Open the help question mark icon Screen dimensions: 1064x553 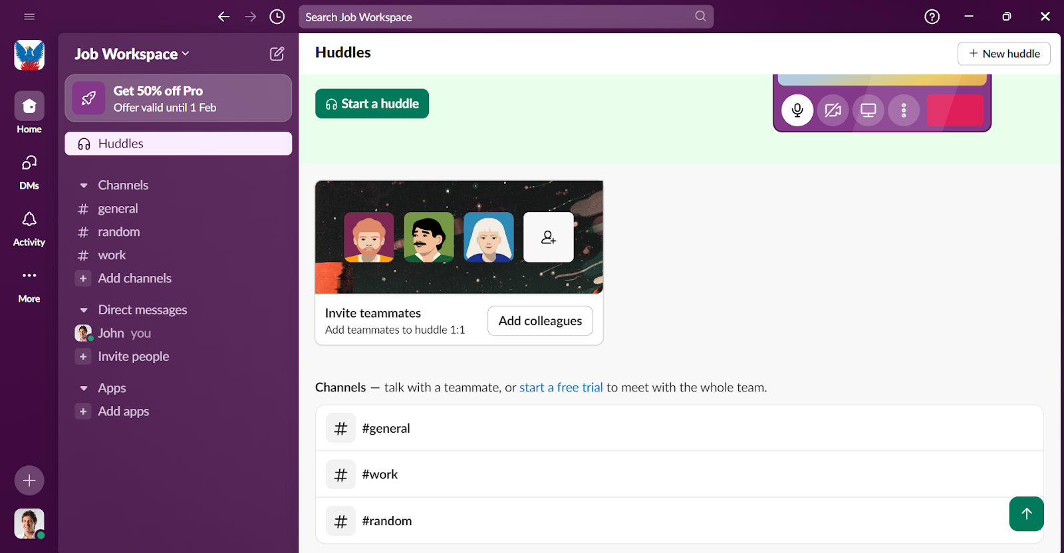932,17
